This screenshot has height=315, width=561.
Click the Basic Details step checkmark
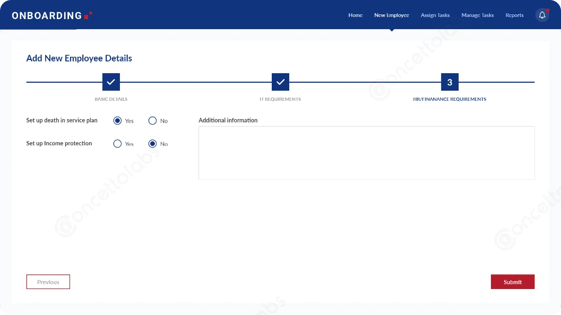coord(111,82)
